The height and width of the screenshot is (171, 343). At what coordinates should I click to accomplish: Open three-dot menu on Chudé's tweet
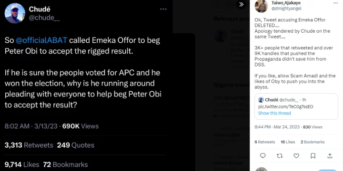[x=163, y=9]
